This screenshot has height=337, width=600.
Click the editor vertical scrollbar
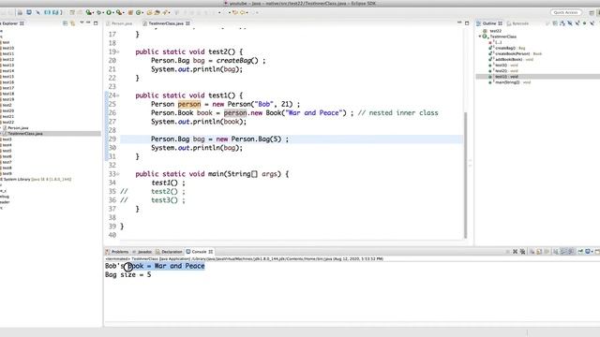pos(465,175)
